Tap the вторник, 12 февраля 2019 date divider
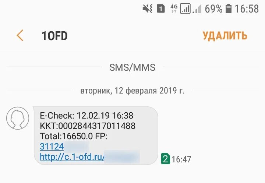The height and width of the screenshot is (183, 265). (132, 91)
